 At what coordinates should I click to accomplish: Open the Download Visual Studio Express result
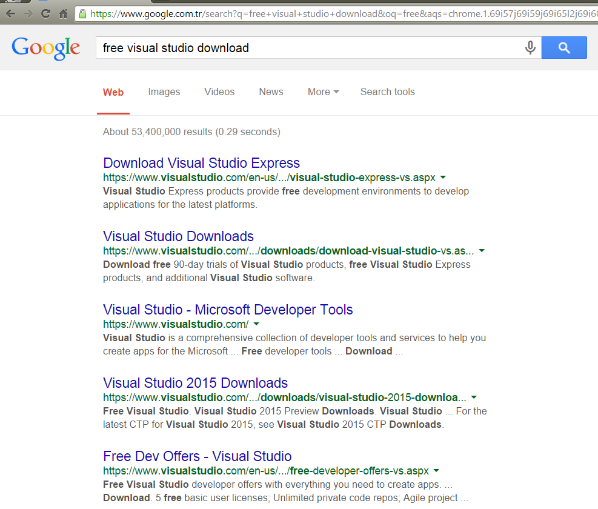201,163
